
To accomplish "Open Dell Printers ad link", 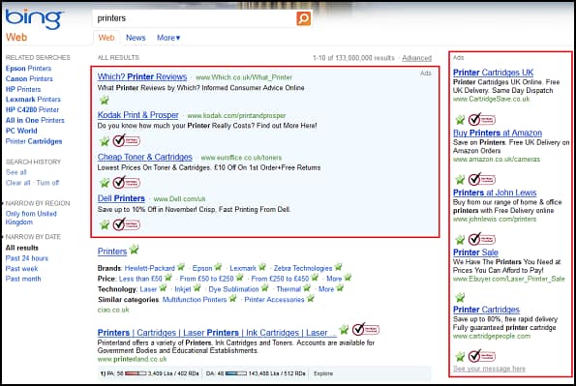I will tap(121, 198).
